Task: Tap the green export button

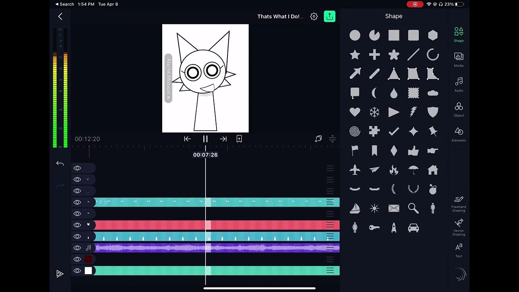Action: pos(329,16)
